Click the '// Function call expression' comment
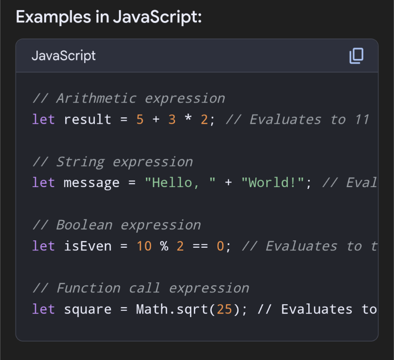 [141, 288]
